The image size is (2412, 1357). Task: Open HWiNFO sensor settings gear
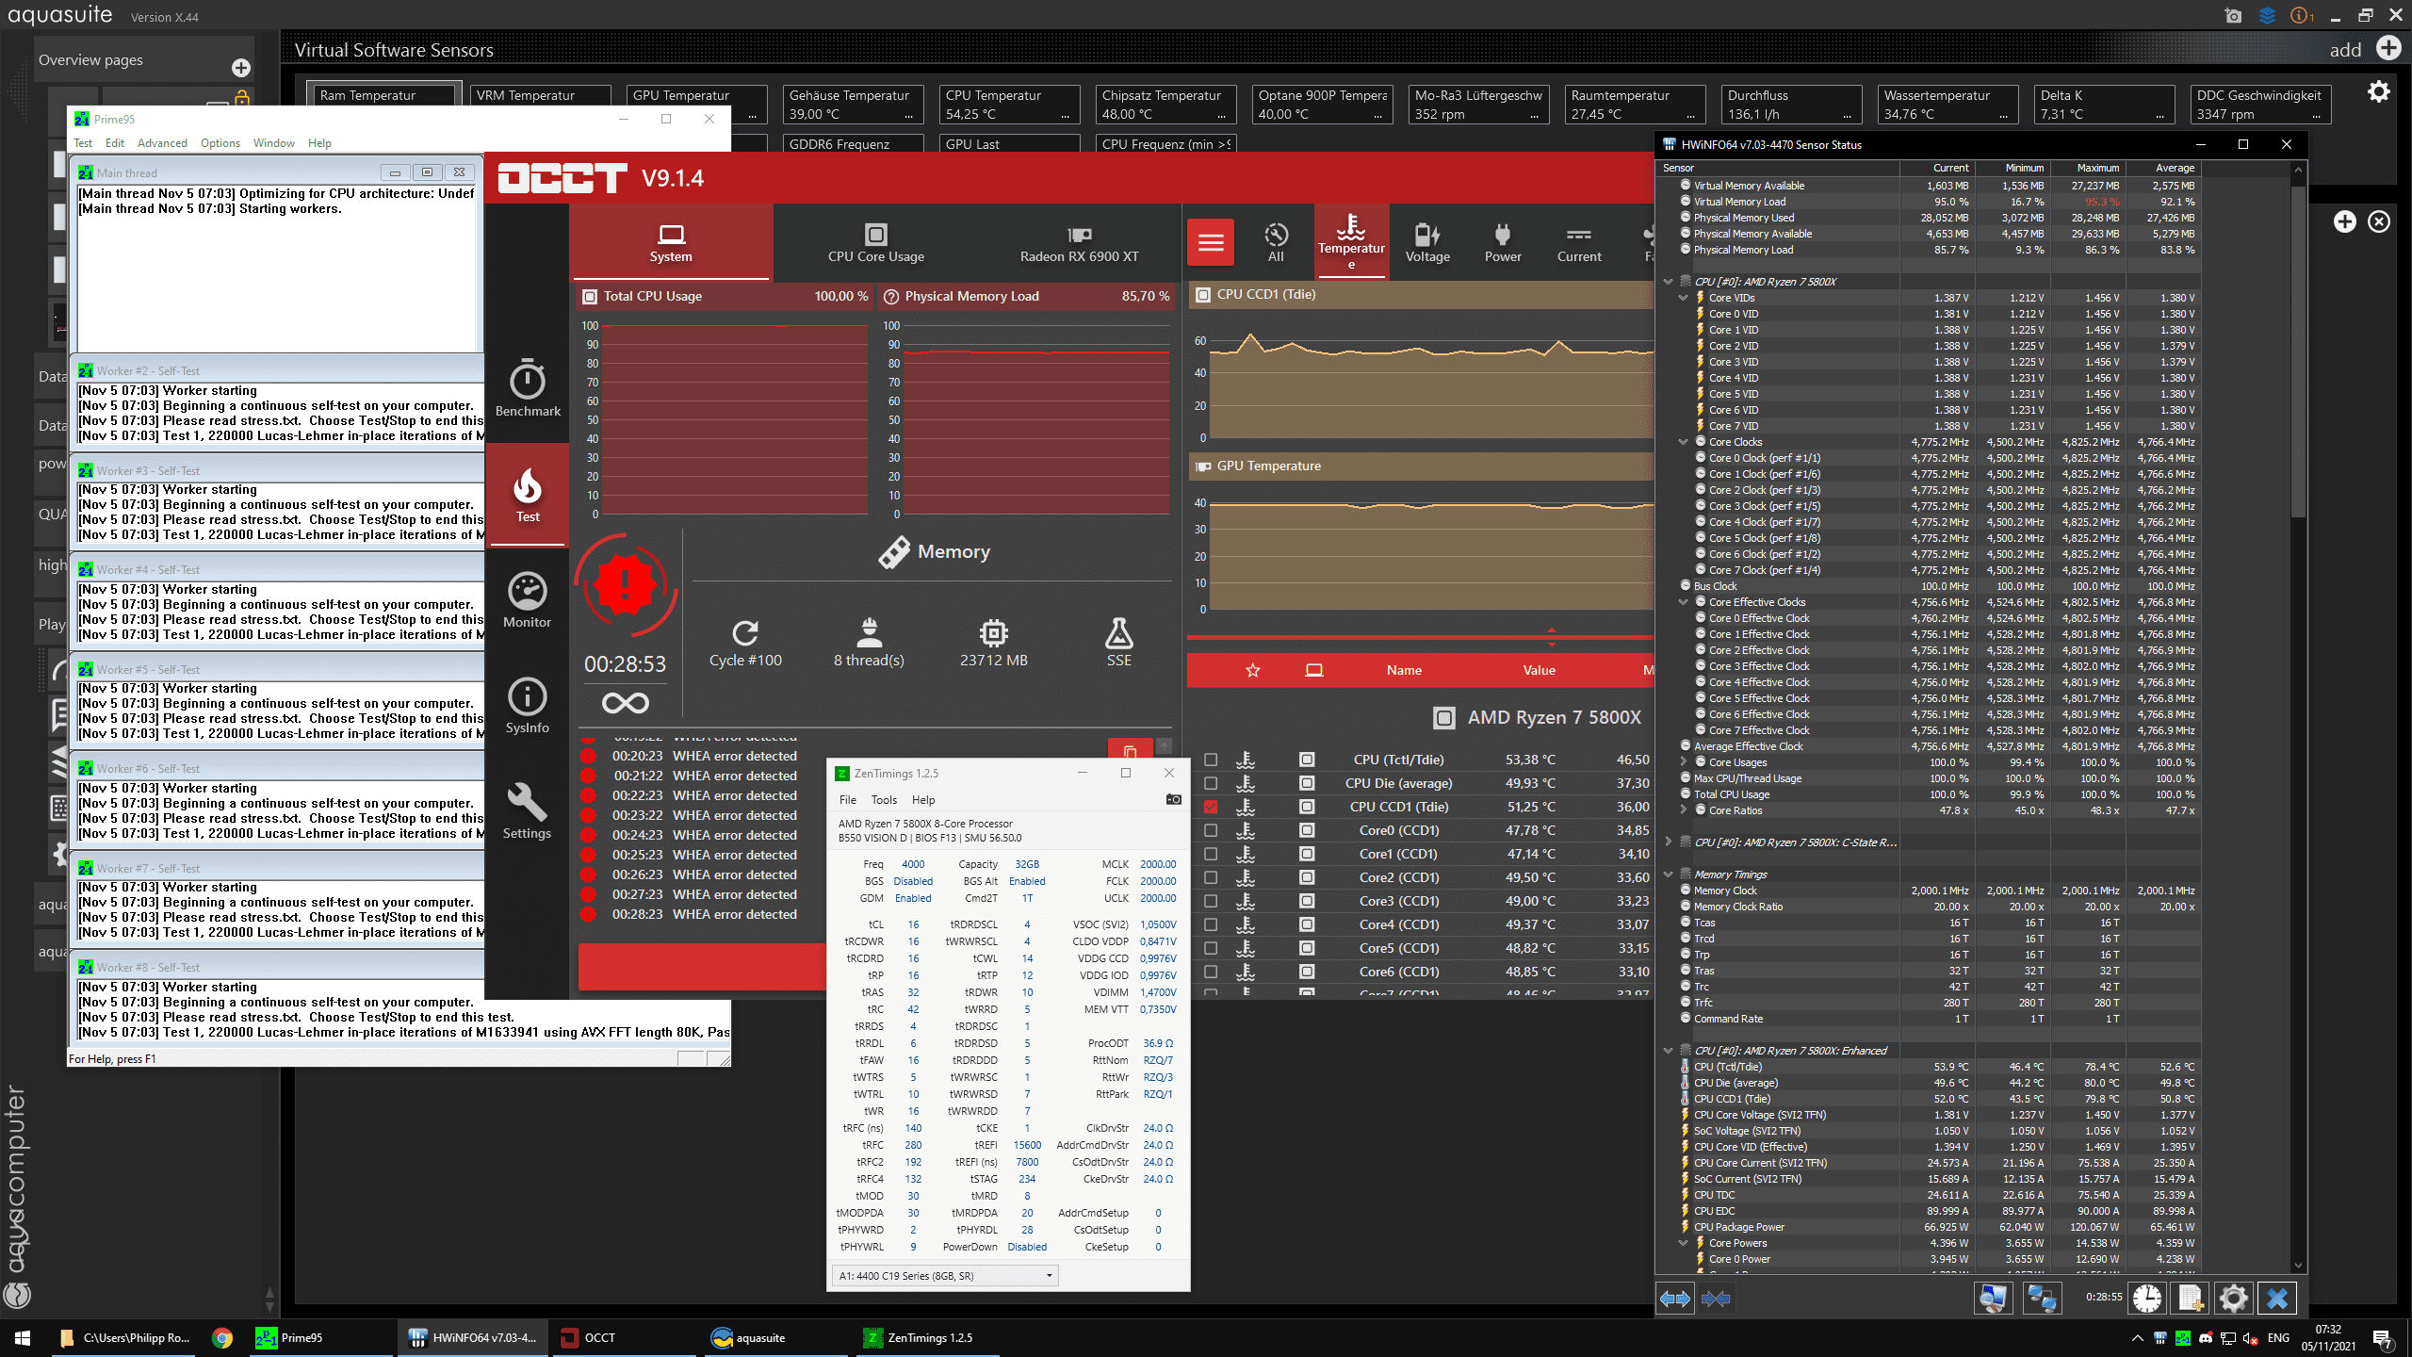tap(2233, 1299)
